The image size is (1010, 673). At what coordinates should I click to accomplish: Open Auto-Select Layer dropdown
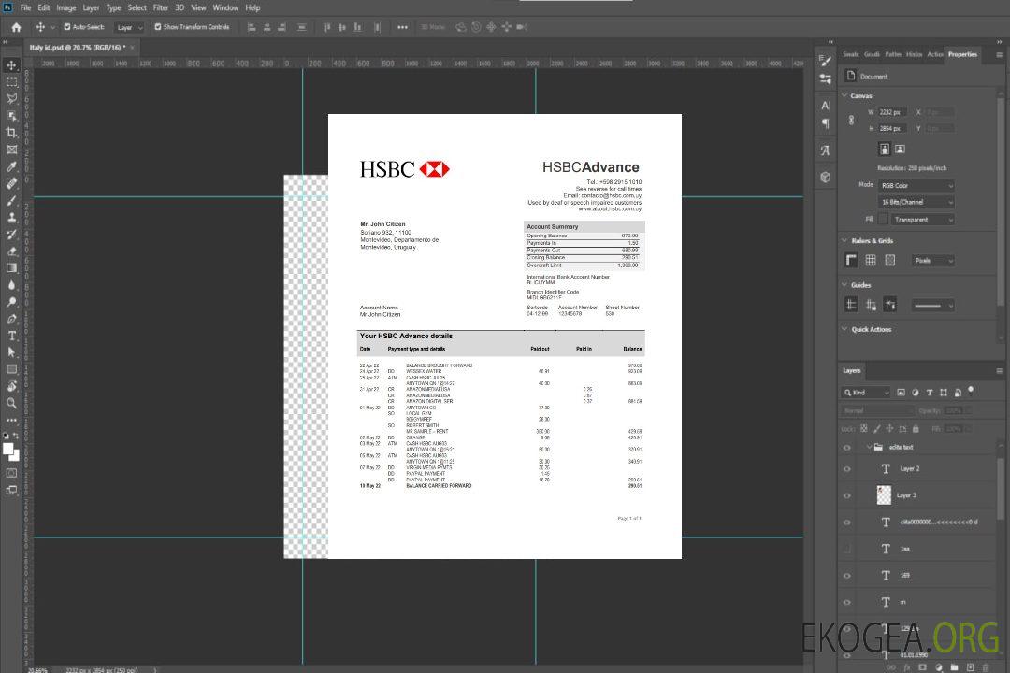[129, 27]
